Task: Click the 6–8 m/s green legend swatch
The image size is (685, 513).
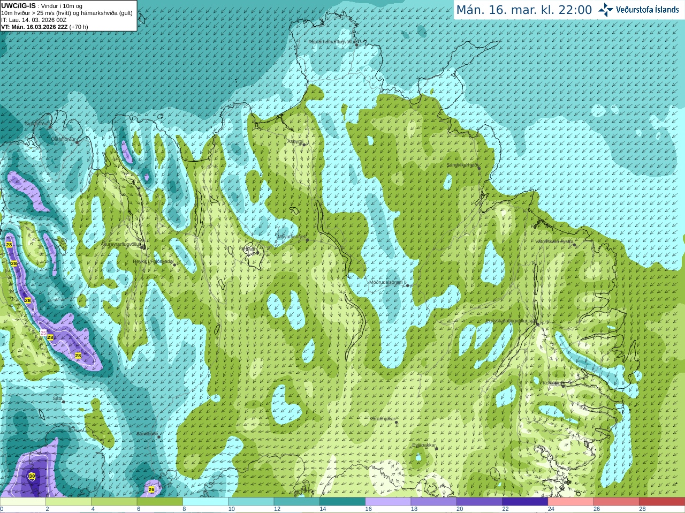Action: 160,502
